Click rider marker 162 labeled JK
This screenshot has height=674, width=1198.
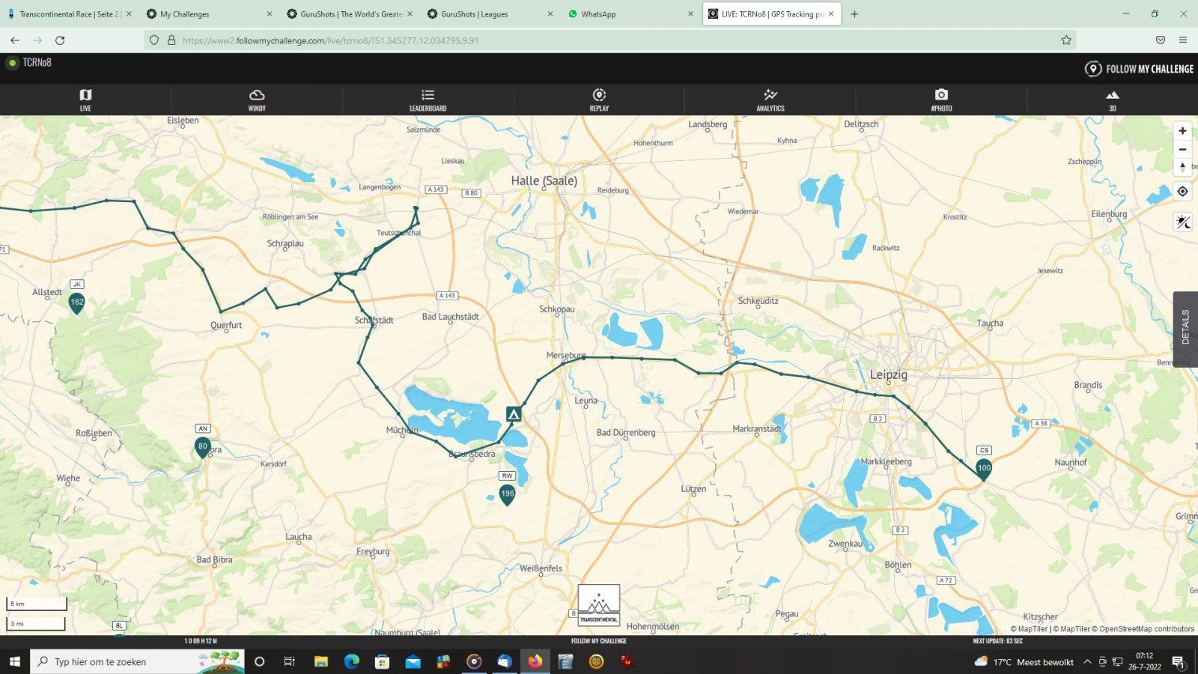coord(76,303)
